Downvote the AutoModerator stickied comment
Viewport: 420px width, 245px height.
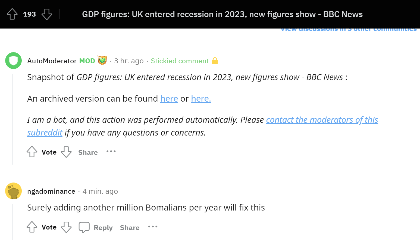[66, 152]
